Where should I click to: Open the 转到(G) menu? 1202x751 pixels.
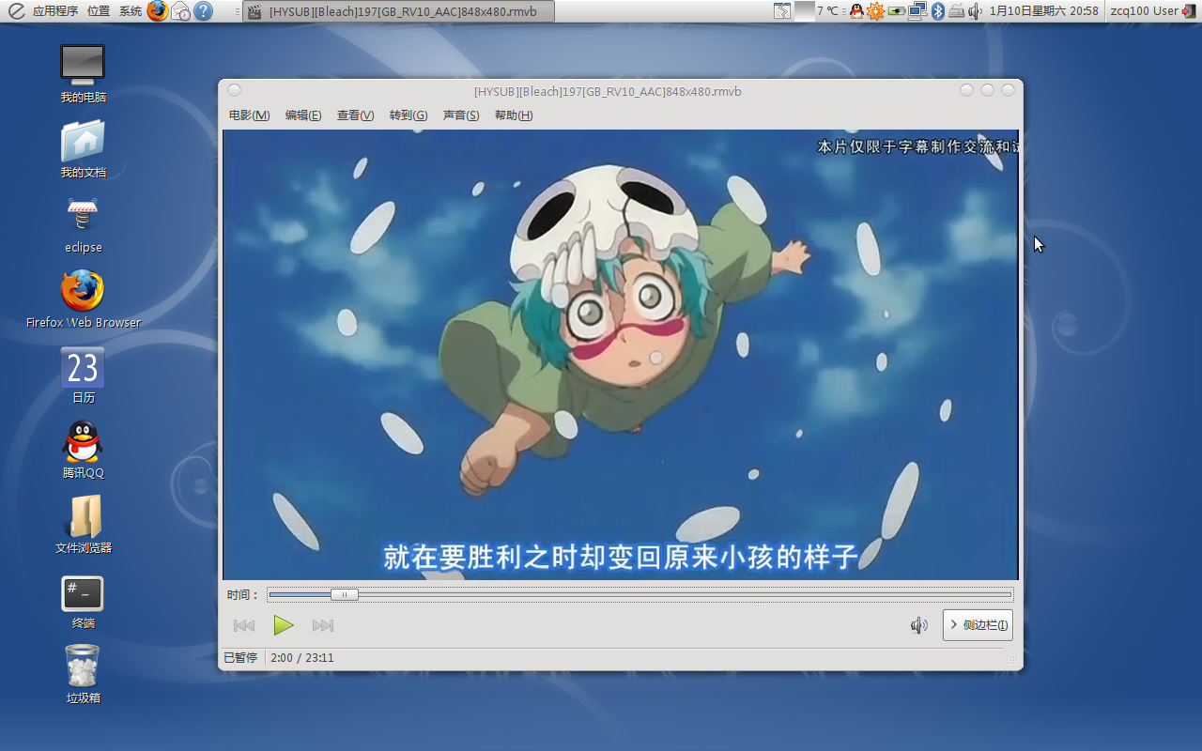click(x=408, y=115)
